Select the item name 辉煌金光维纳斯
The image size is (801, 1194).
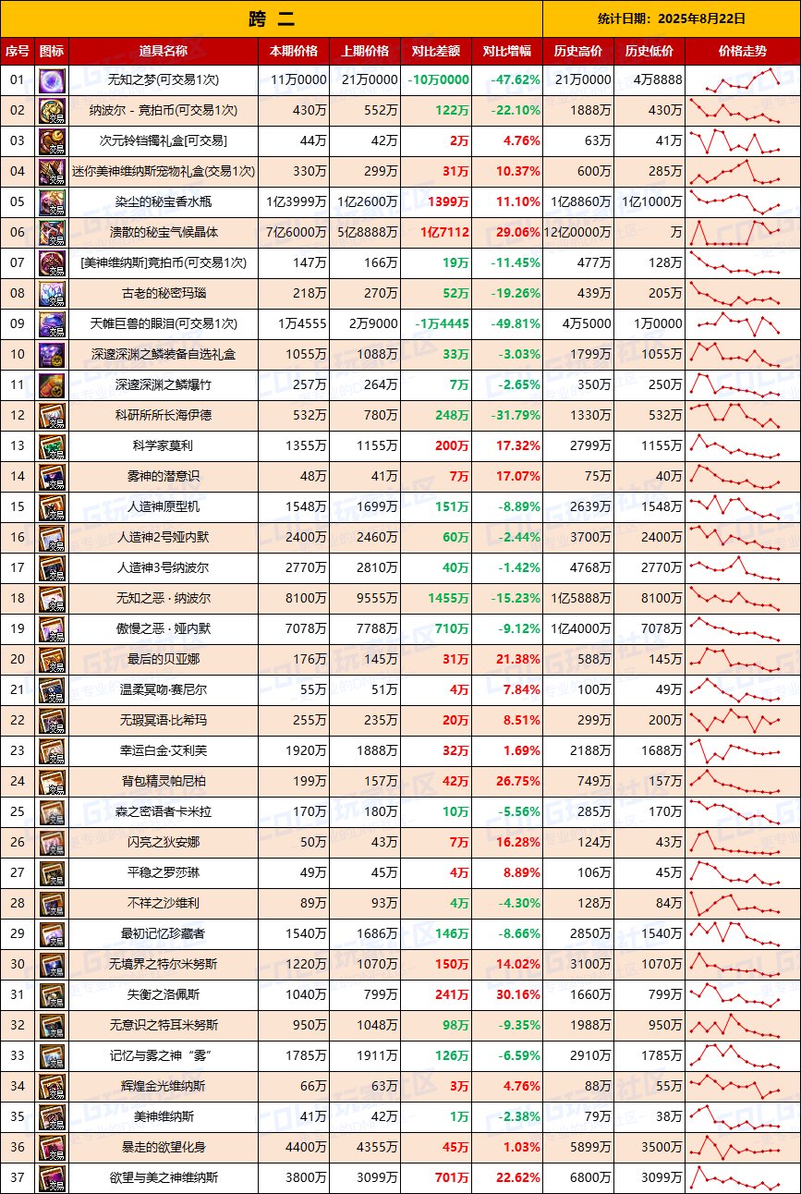click(164, 1087)
